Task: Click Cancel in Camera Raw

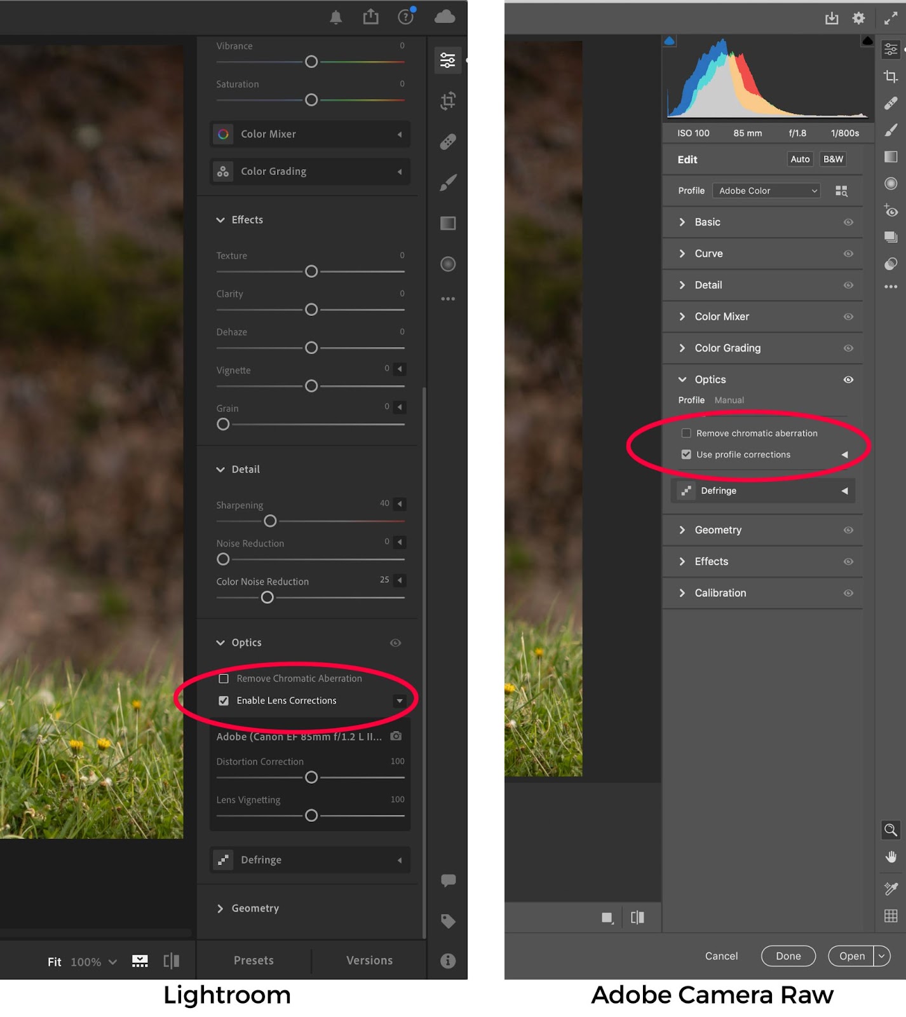Action: [721, 956]
